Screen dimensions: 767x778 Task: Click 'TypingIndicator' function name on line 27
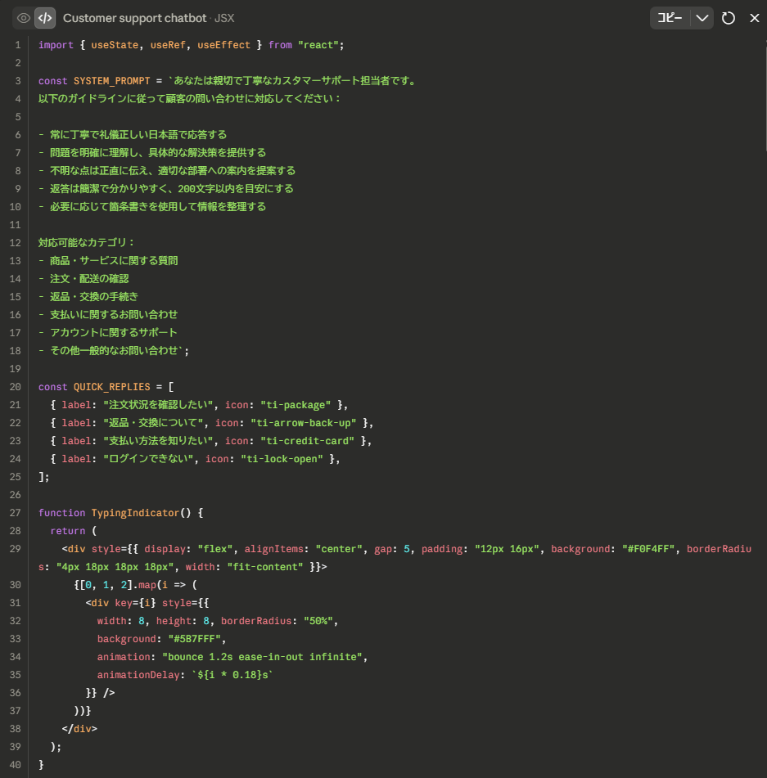click(x=135, y=513)
